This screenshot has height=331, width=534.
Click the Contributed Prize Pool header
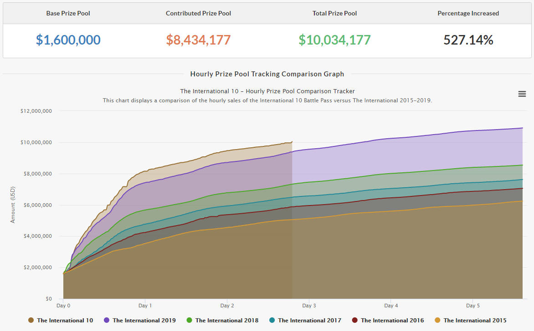click(x=198, y=13)
